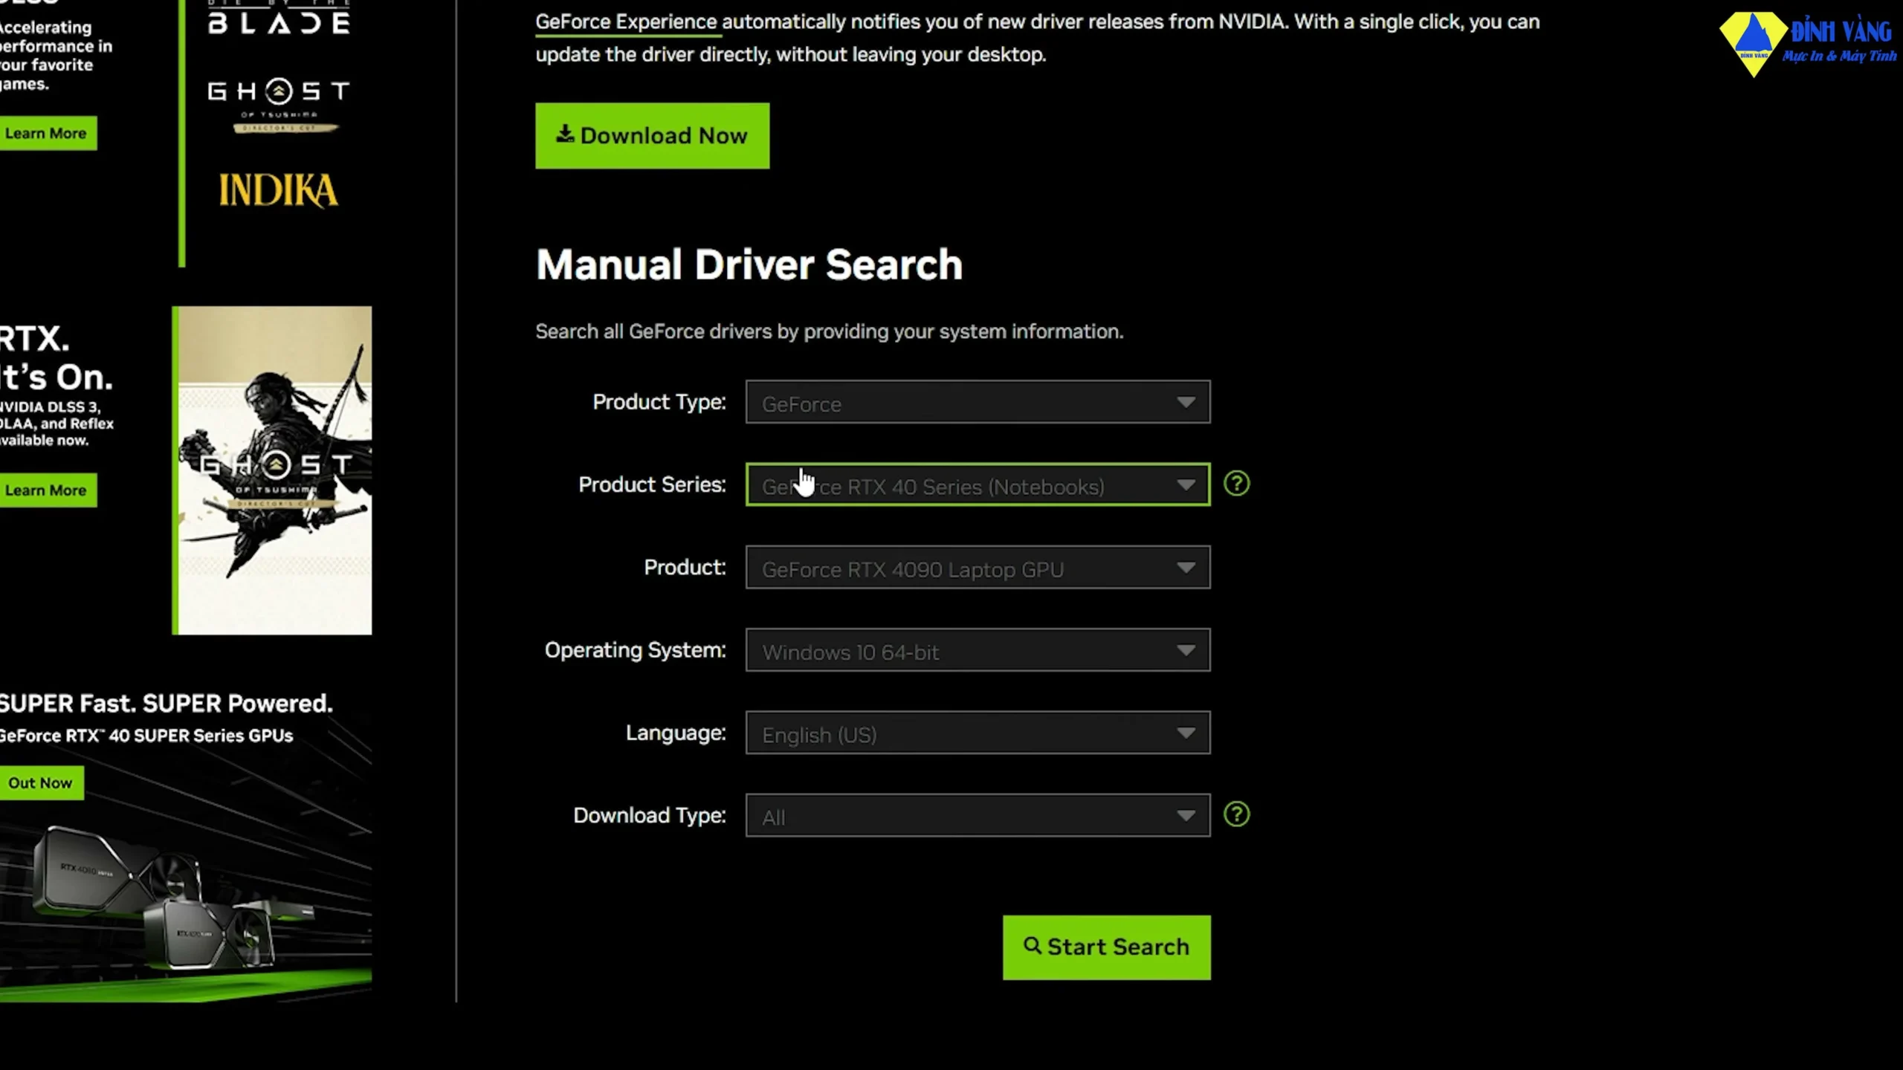Click the 'Search all GeForce drivers' description text
This screenshot has height=1070, width=1903.
tap(830, 331)
